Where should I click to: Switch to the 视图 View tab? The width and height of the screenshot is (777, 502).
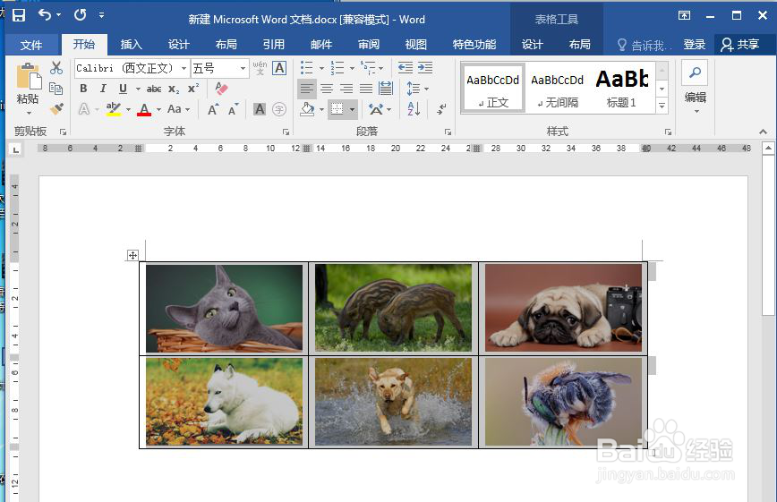[x=415, y=45]
